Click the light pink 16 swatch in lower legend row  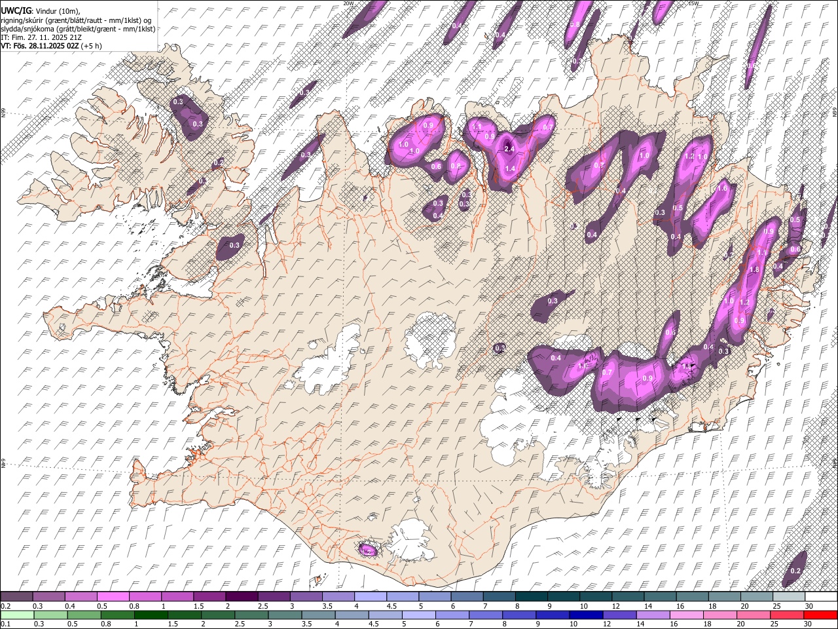685,615
